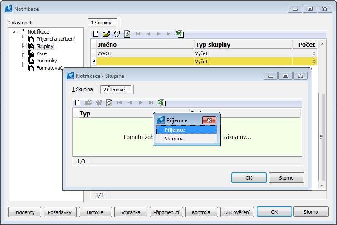
Task: Select Skupina option in popup list
Action: tap(187, 139)
